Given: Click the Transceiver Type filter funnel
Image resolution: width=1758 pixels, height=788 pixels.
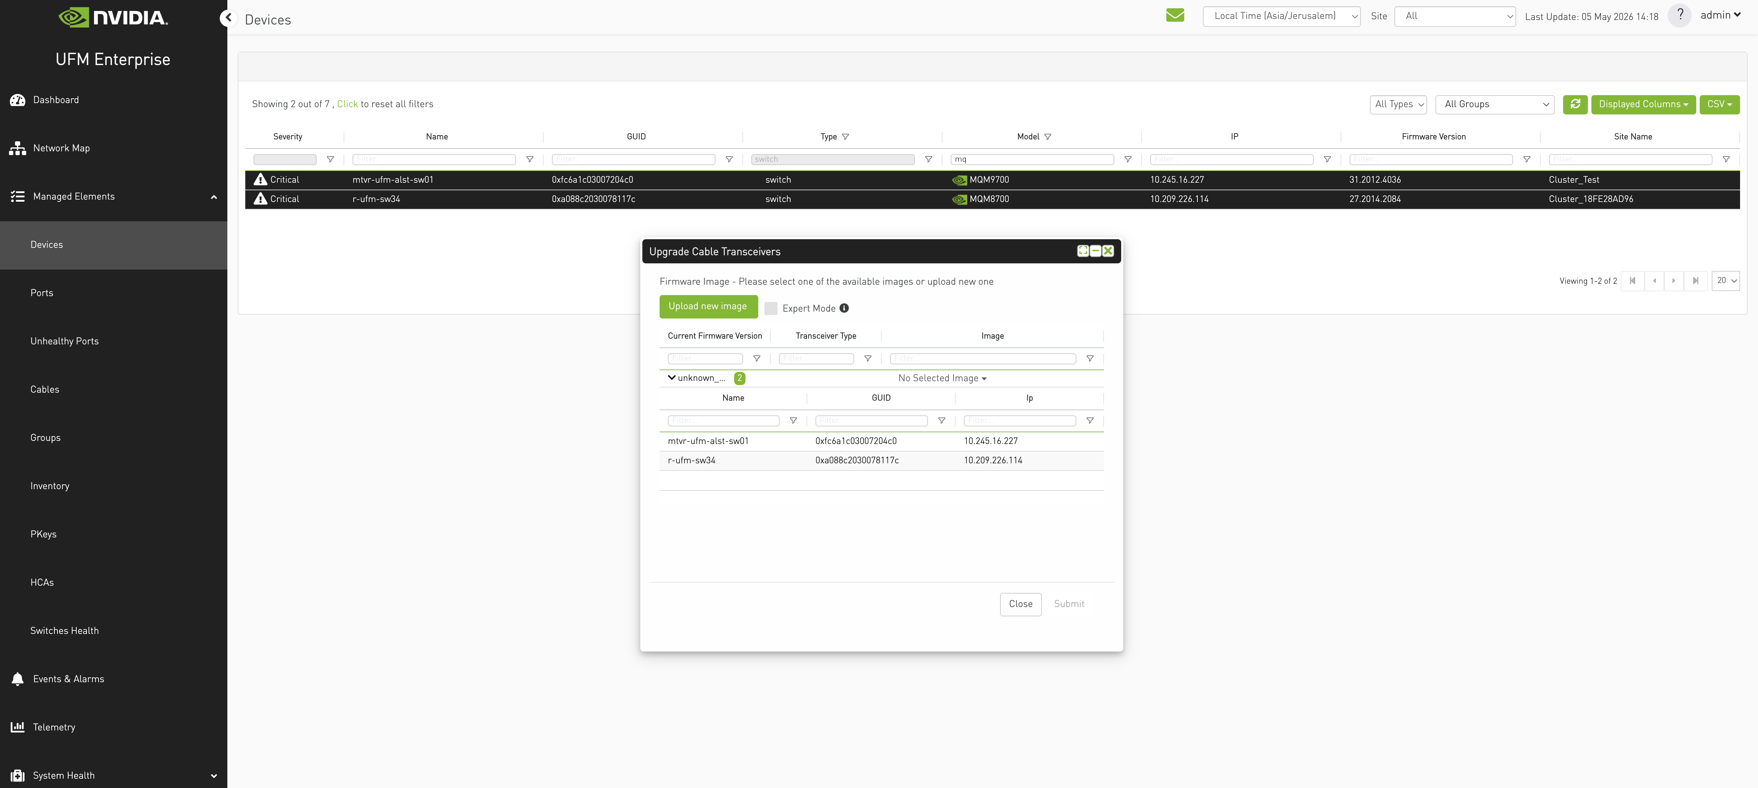Looking at the screenshot, I should pyautogui.click(x=867, y=358).
